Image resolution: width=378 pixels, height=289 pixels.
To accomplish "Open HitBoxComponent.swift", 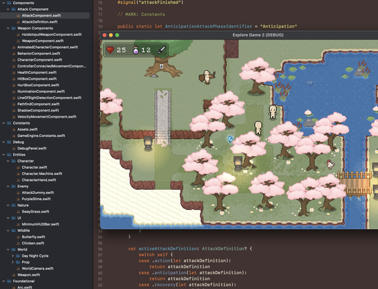I will 37,78.
